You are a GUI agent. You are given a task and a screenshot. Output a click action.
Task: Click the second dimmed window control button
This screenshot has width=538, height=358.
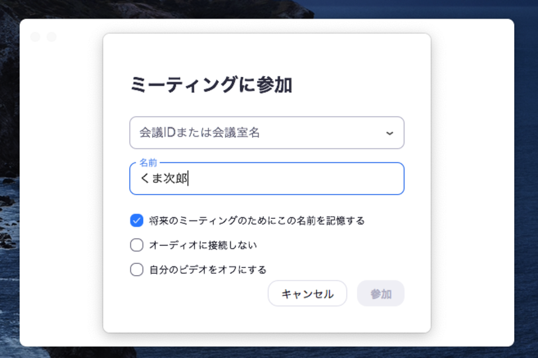tap(51, 37)
